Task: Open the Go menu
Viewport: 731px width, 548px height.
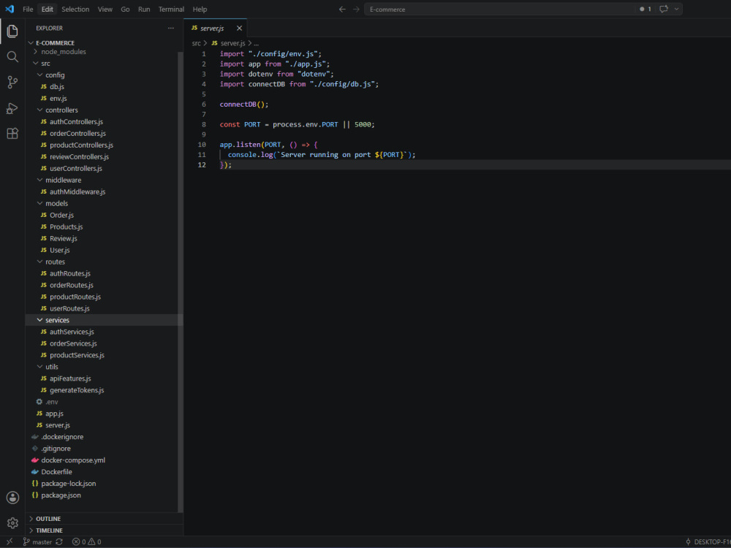Action: tap(126, 9)
